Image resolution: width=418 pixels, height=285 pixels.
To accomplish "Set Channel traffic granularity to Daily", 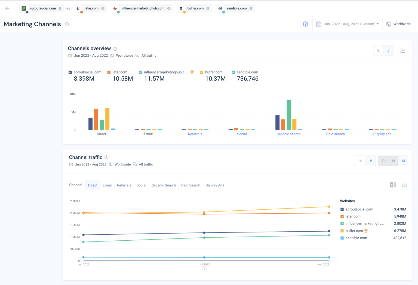I will click(383, 161).
